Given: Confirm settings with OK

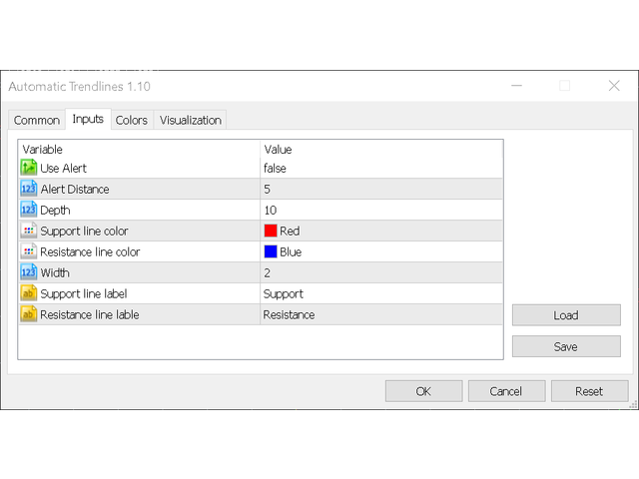Looking at the screenshot, I should pyautogui.click(x=423, y=391).
